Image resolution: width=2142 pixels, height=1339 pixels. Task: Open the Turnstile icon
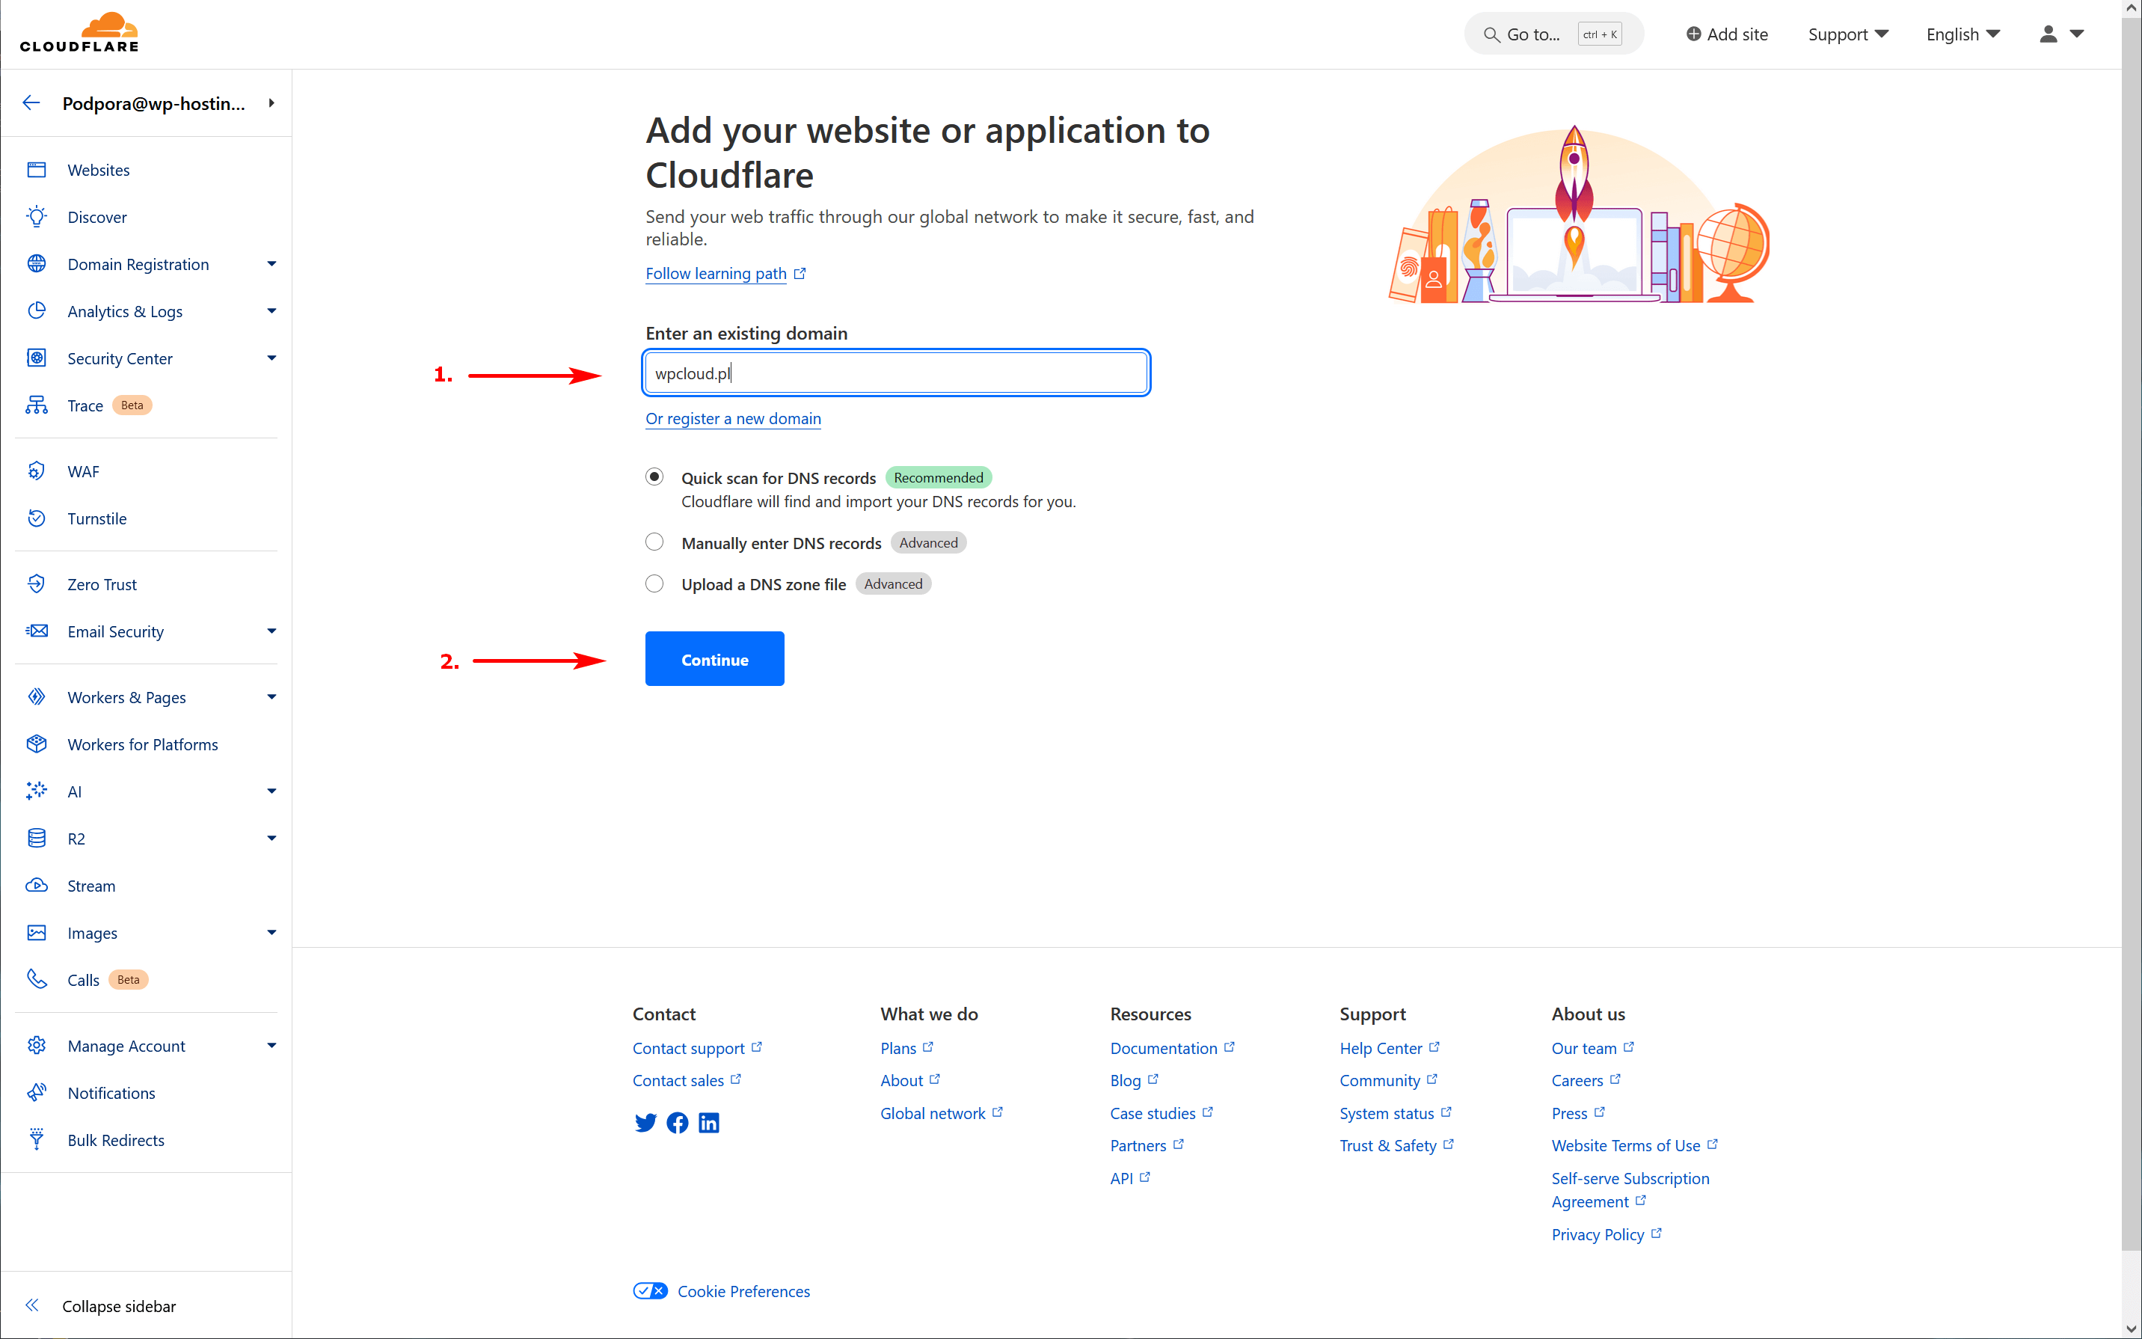pos(37,517)
